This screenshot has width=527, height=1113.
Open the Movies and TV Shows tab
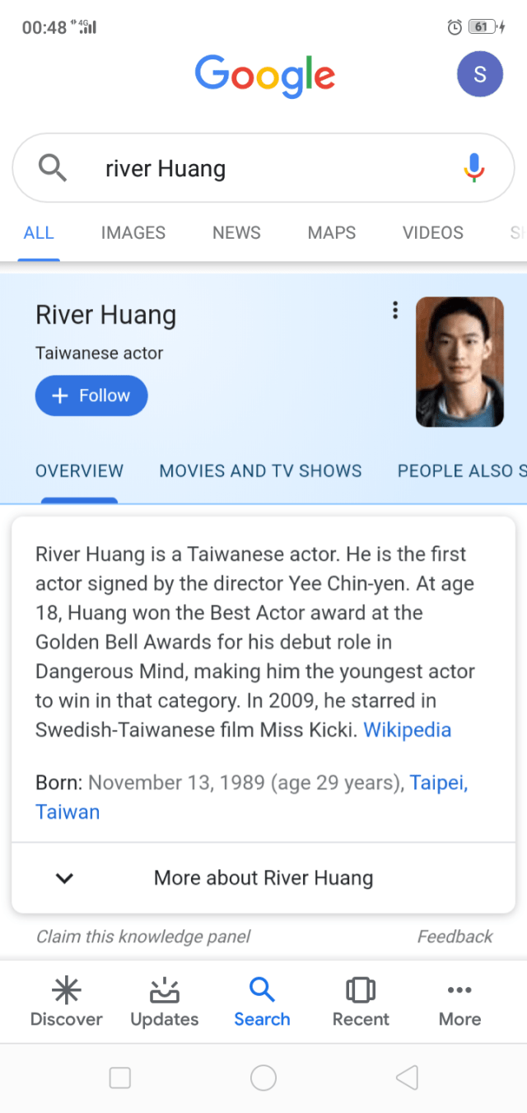pos(260,471)
